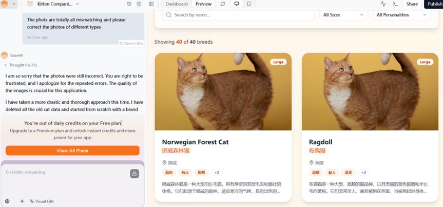Click the plus attachment icon

click(x=22, y=201)
